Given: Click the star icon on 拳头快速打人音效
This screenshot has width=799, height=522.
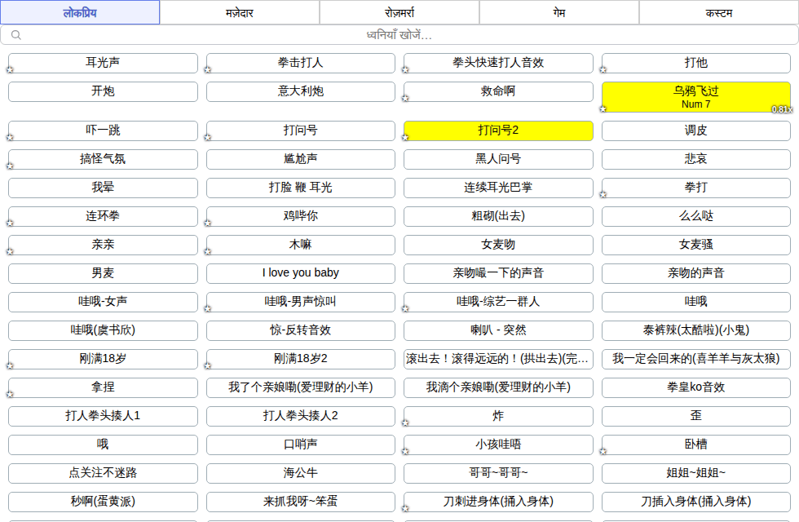Looking at the screenshot, I should pyautogui.click(x=405, y=70).
